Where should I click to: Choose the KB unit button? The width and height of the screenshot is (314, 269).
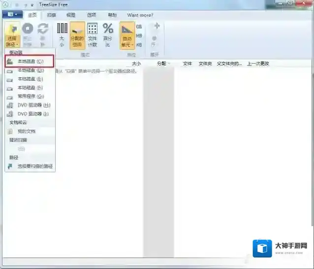click(x=139, y=45)
